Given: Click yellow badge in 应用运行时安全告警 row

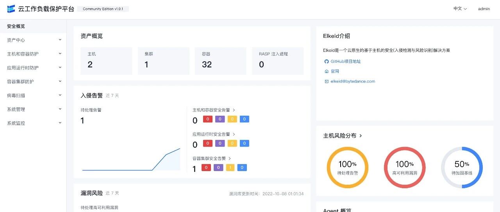Looking at the screenshot, I should click(232, 143).
